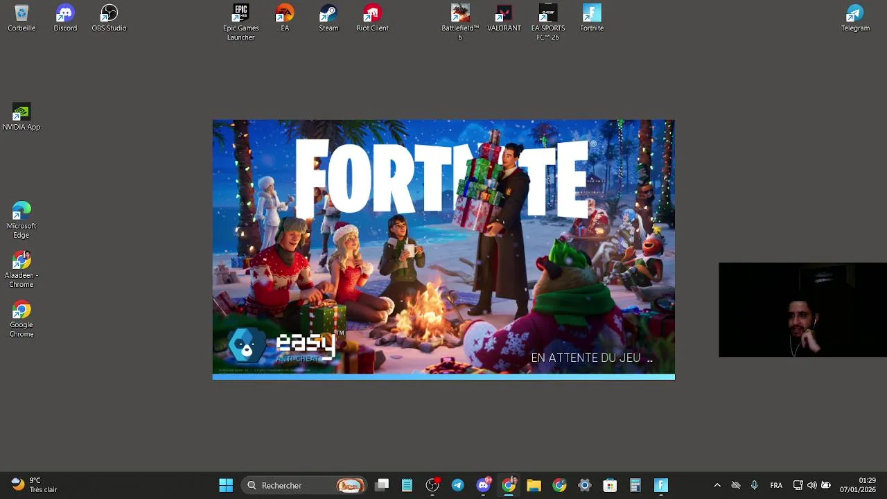
Task: Select the Microsoft Edge desktop icon
Action: pos(21,220)
